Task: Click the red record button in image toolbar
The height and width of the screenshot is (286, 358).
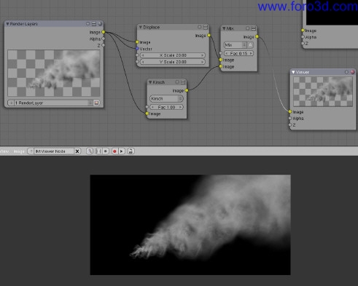Action: (114, 151)
